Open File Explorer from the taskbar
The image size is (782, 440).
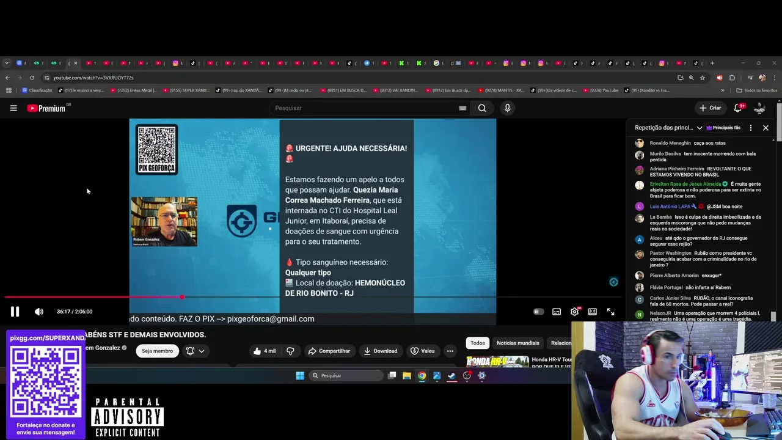tap(407, 376)
